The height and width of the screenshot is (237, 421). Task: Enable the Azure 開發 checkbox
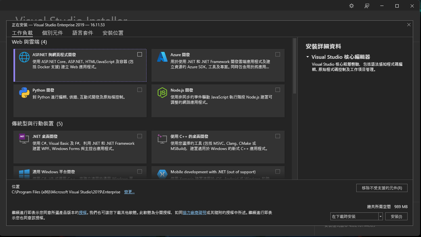pyautogui.click(x=277, y=54)
